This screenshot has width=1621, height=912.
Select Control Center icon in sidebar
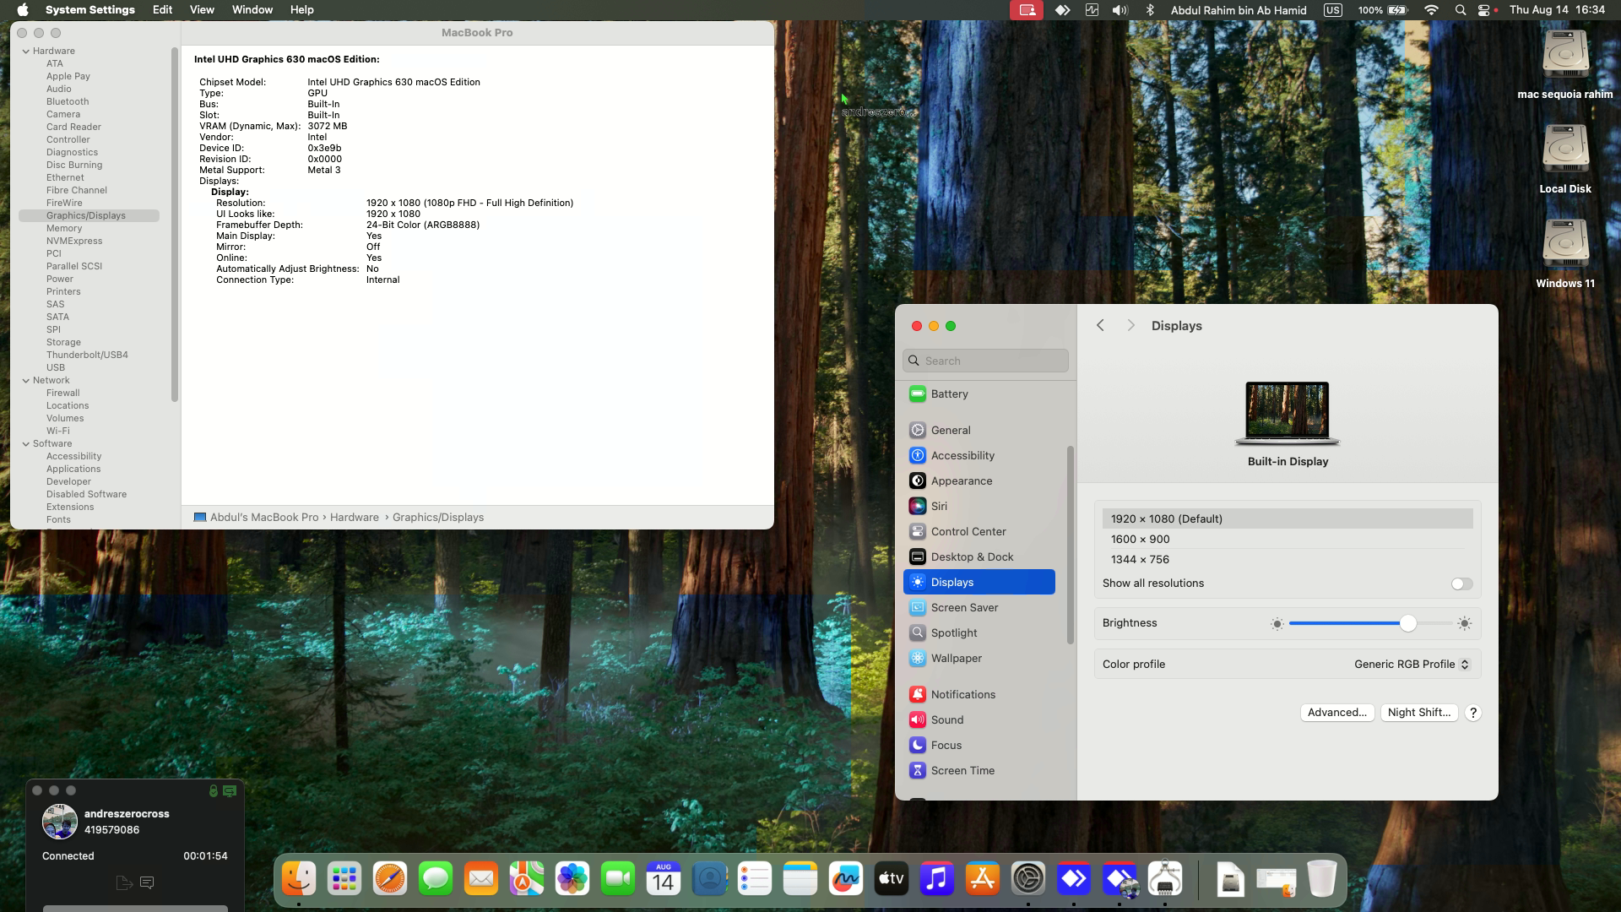point(918,532)
